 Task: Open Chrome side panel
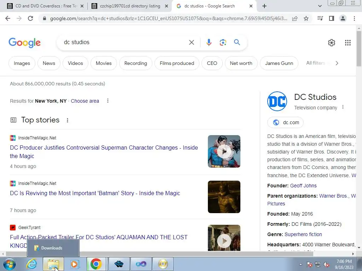(332, 18)
